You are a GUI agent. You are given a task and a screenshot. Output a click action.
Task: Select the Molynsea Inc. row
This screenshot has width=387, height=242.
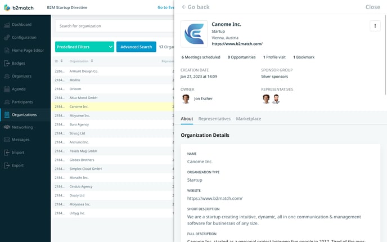point(112,204)
